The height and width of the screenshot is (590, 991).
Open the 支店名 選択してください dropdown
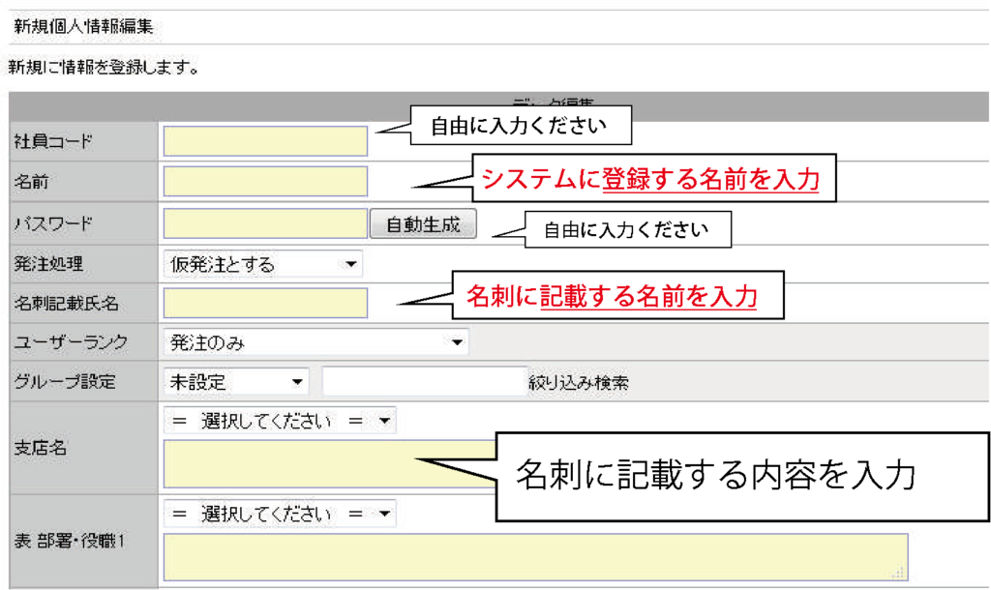coord(281,421)
